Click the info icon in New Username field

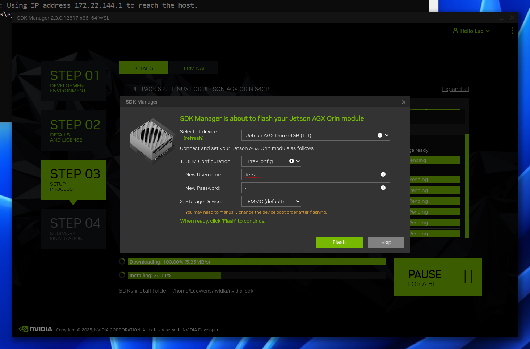tap(383, 174)
